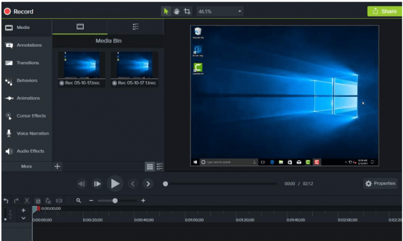Click the timeline zoom slider handle

[115, 200]
